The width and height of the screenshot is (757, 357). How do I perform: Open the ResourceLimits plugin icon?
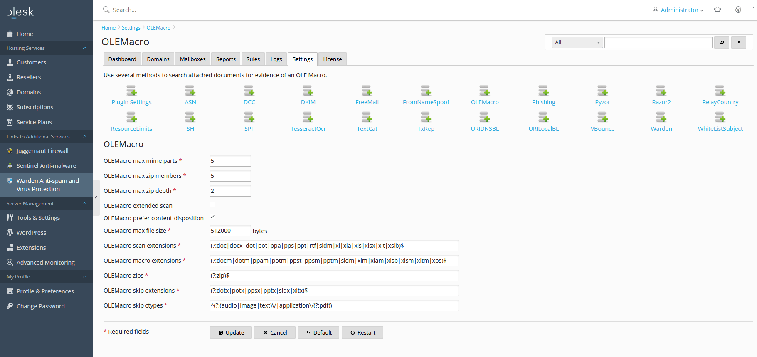tap(131, 117)
